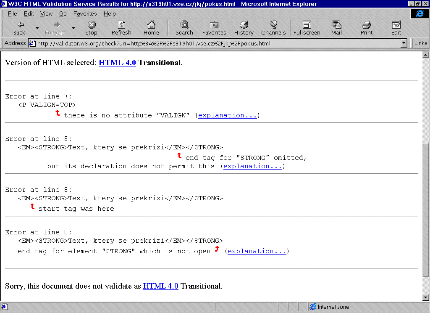This screenshot has width=430, height=313.
Task: Open the Help menu
Action: point(110,13)
